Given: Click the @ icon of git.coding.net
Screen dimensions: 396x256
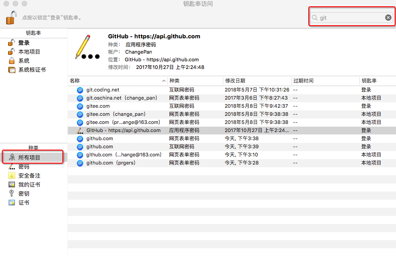Looking at the screenshot, I should click(80, 90).
